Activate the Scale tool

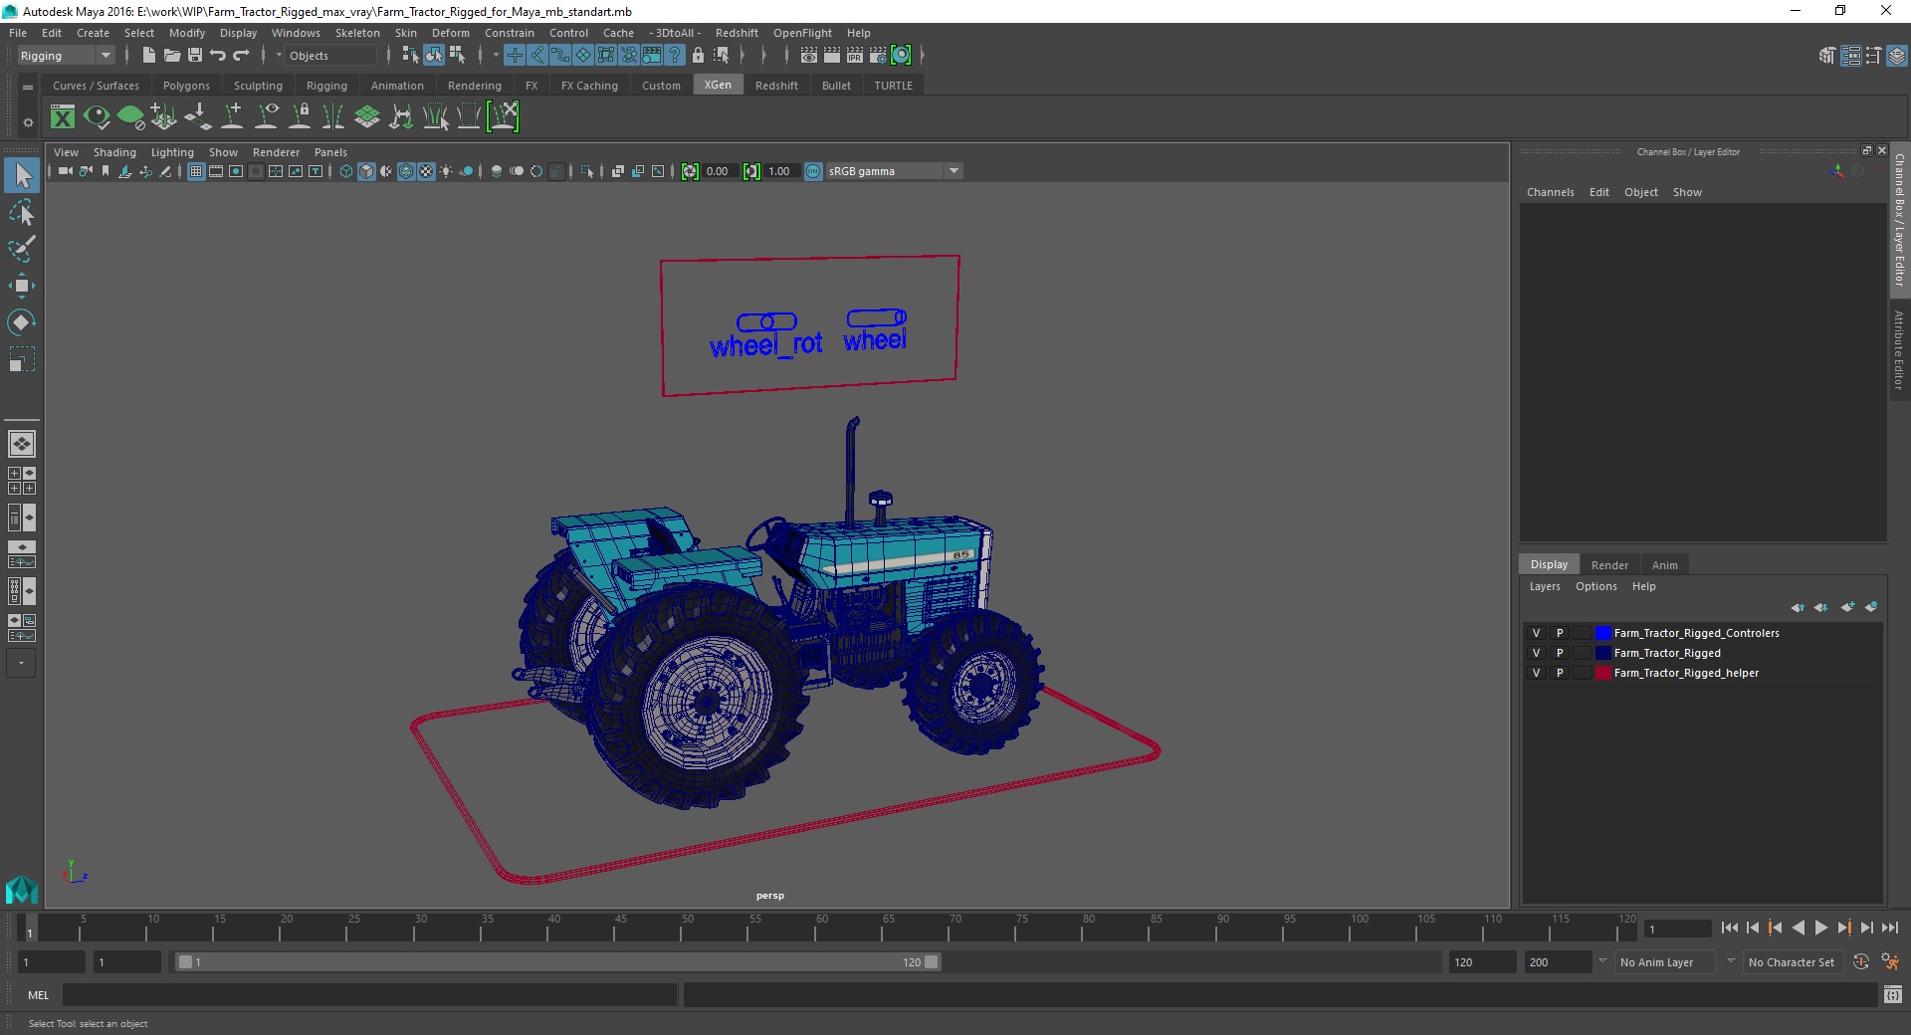click(22, 359)
